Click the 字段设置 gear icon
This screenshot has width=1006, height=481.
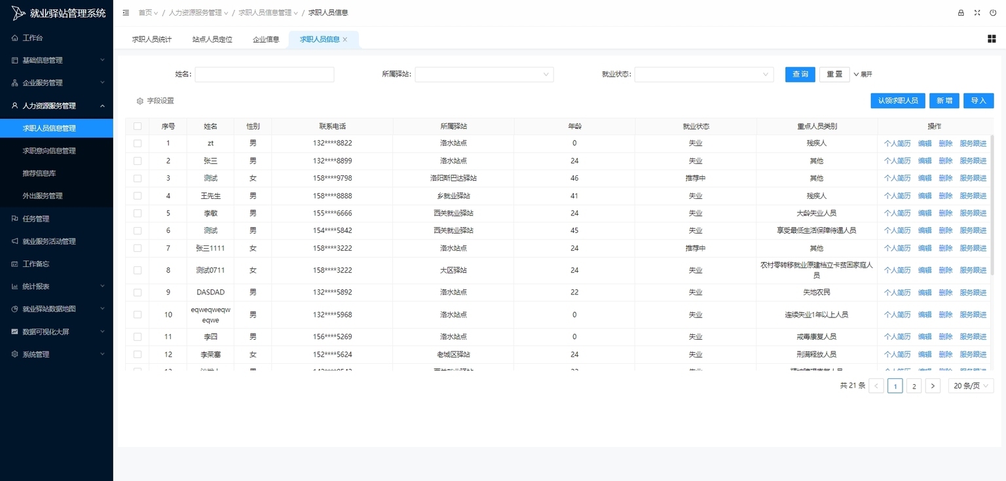point(140,101)
